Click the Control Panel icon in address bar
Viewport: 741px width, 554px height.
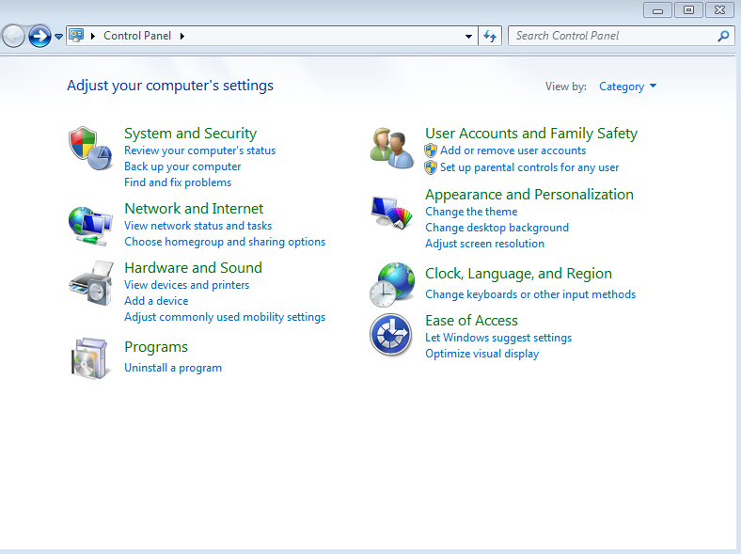[x=76, y=36]
